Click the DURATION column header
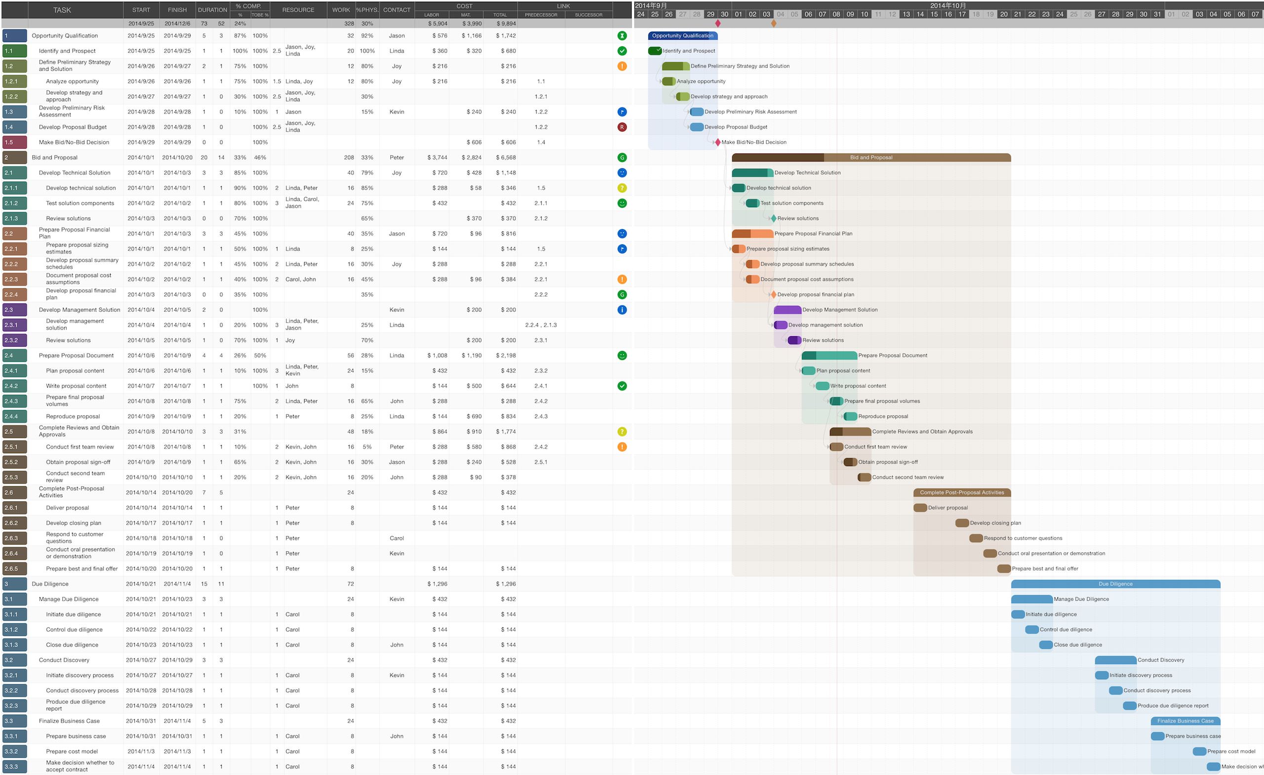This screenshot has width=1264, height=775. [x=212, y=10]
